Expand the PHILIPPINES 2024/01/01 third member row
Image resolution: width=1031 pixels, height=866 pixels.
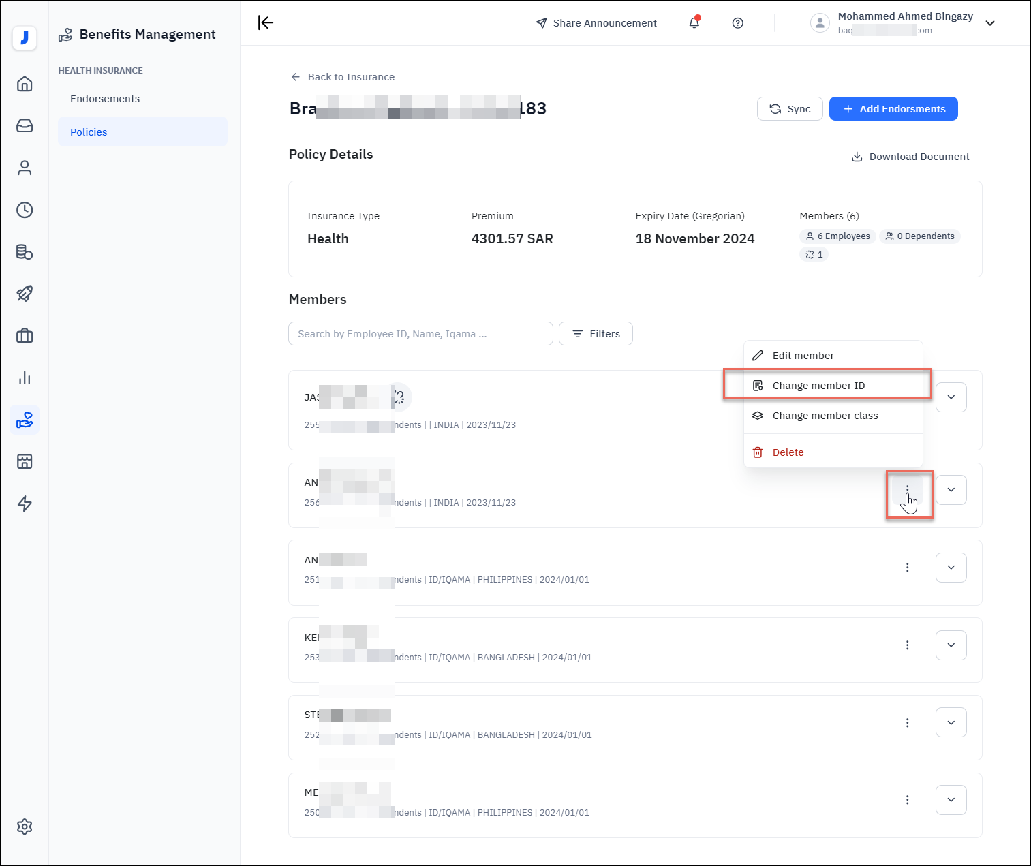951,568
